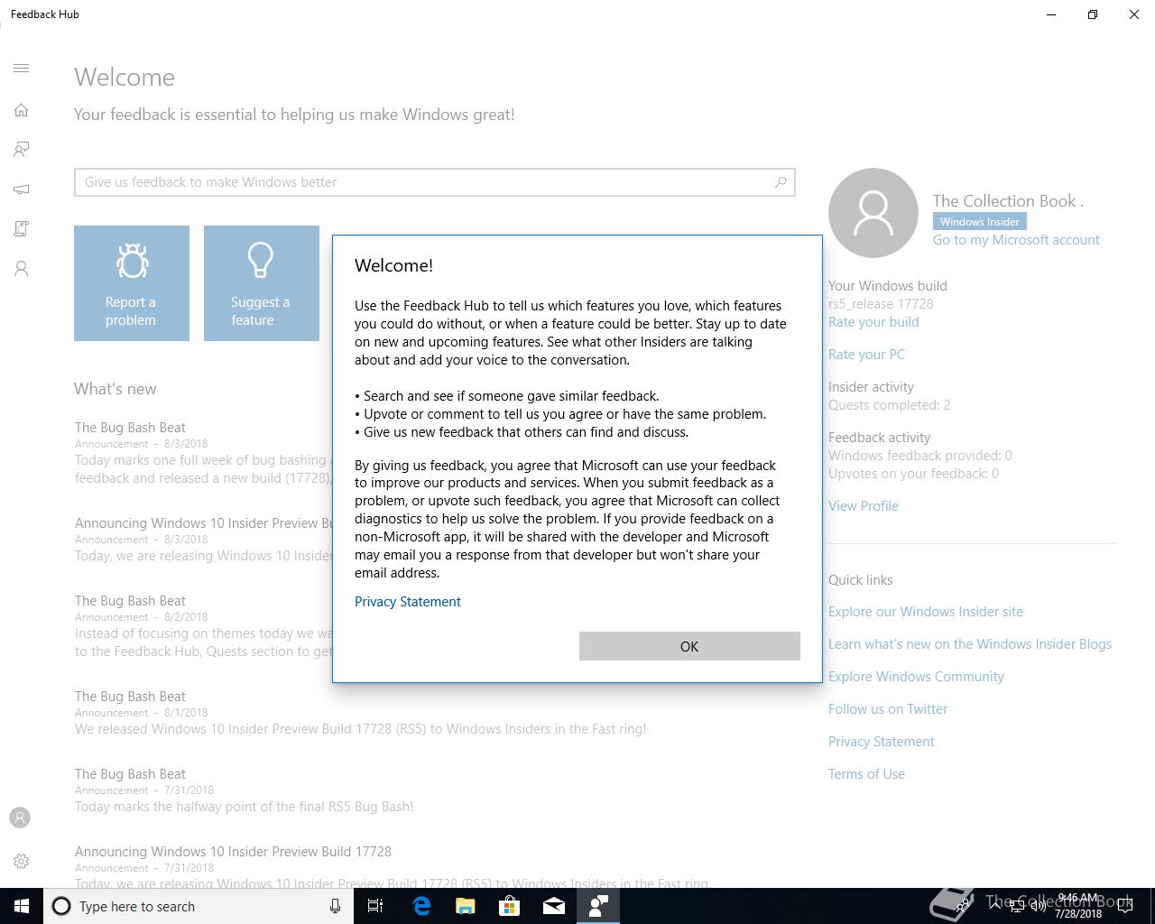Launch Microsoft Edge from taskbar

[x=420, y=906]
